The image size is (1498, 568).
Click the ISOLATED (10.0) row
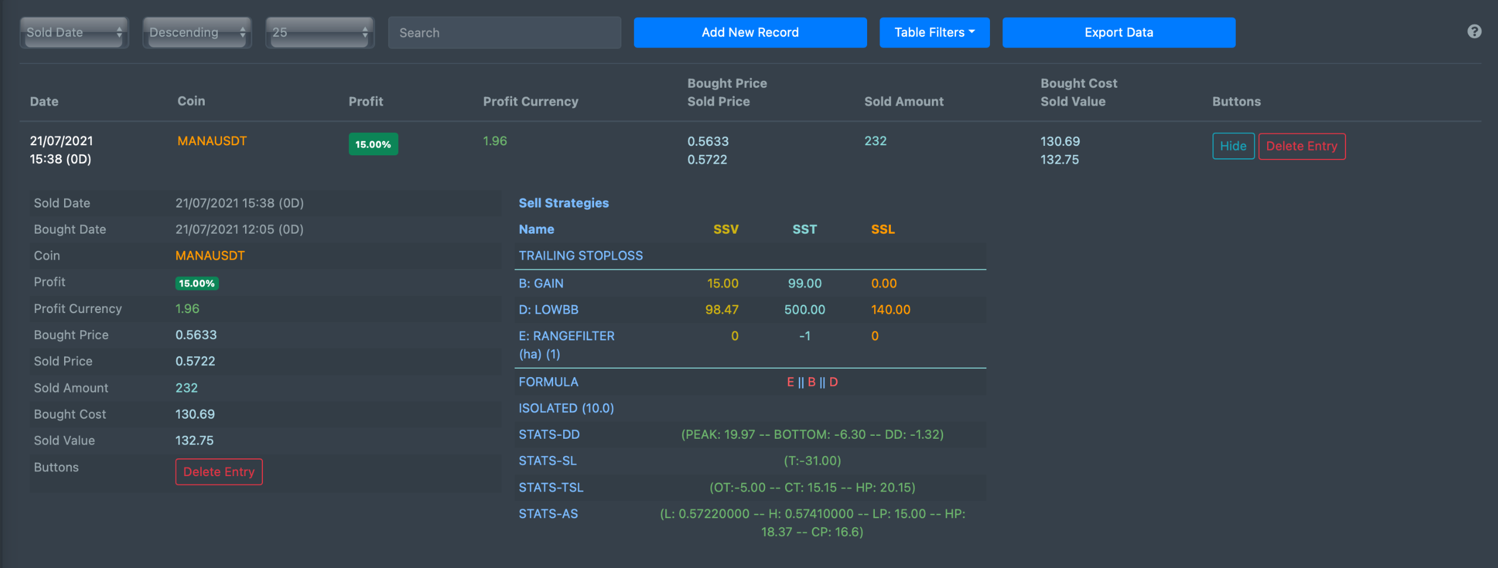(x=750, y=408)
